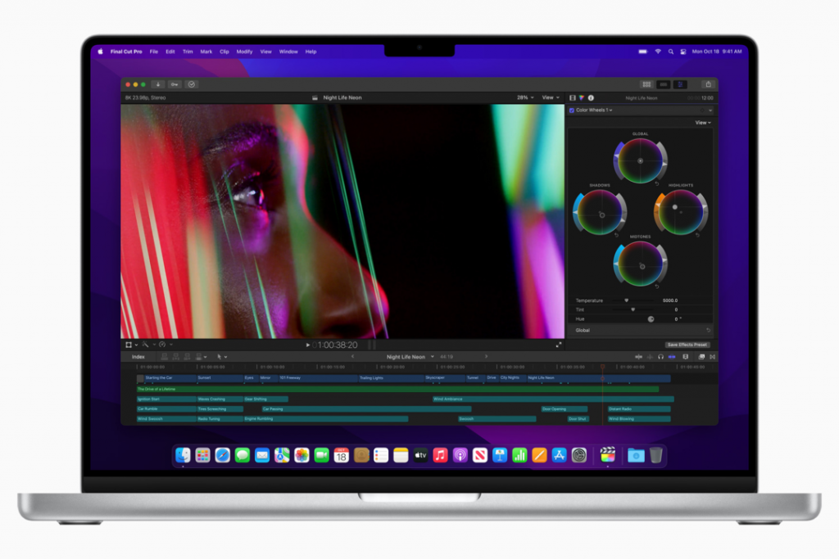
Task: Toggle the browser visibility button
Action: point(646,84)
